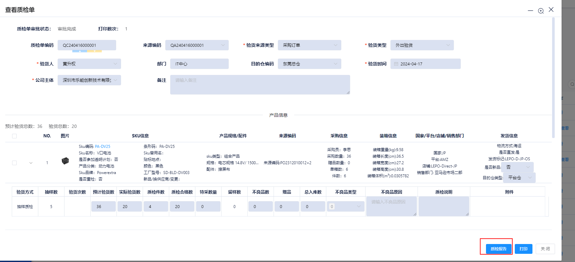Screen dimensions: 575x262
Task: Click the 抽样数 value 5
Action: point(51,207)
